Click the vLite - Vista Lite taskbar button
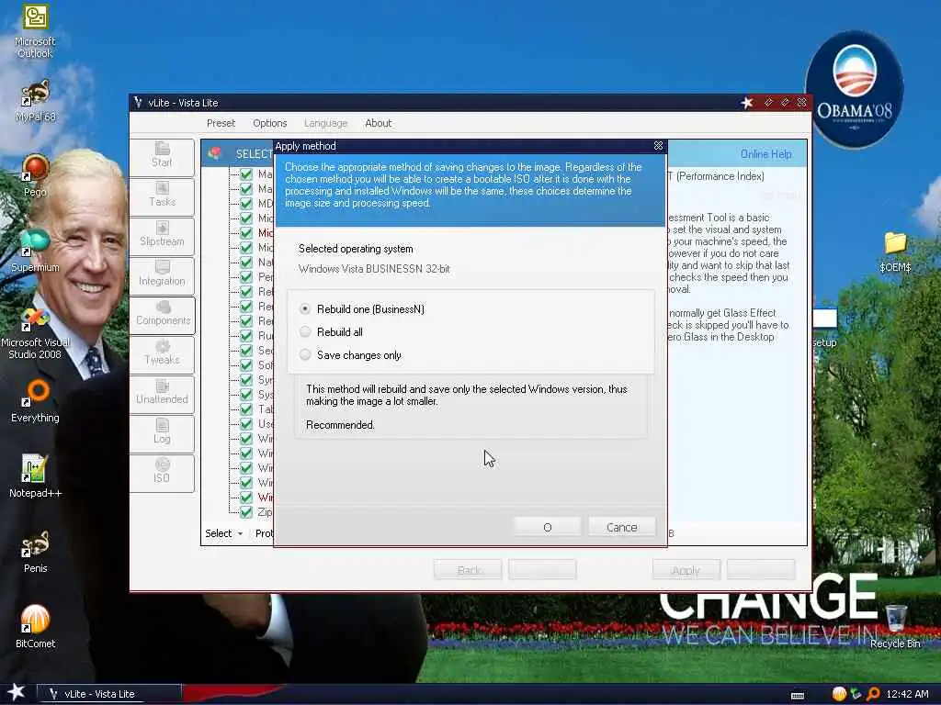The height and width of the screenshot is (705, 941). (x=108, y=694)
